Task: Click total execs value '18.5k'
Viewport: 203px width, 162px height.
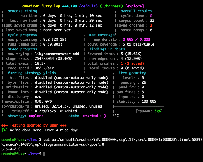Action: tap(40, 63)
